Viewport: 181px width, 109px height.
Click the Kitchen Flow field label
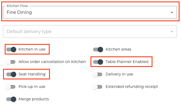(17, 6)
